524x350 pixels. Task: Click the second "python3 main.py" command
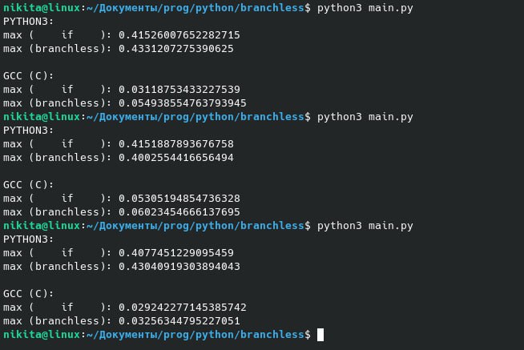(x=365, y=117)
